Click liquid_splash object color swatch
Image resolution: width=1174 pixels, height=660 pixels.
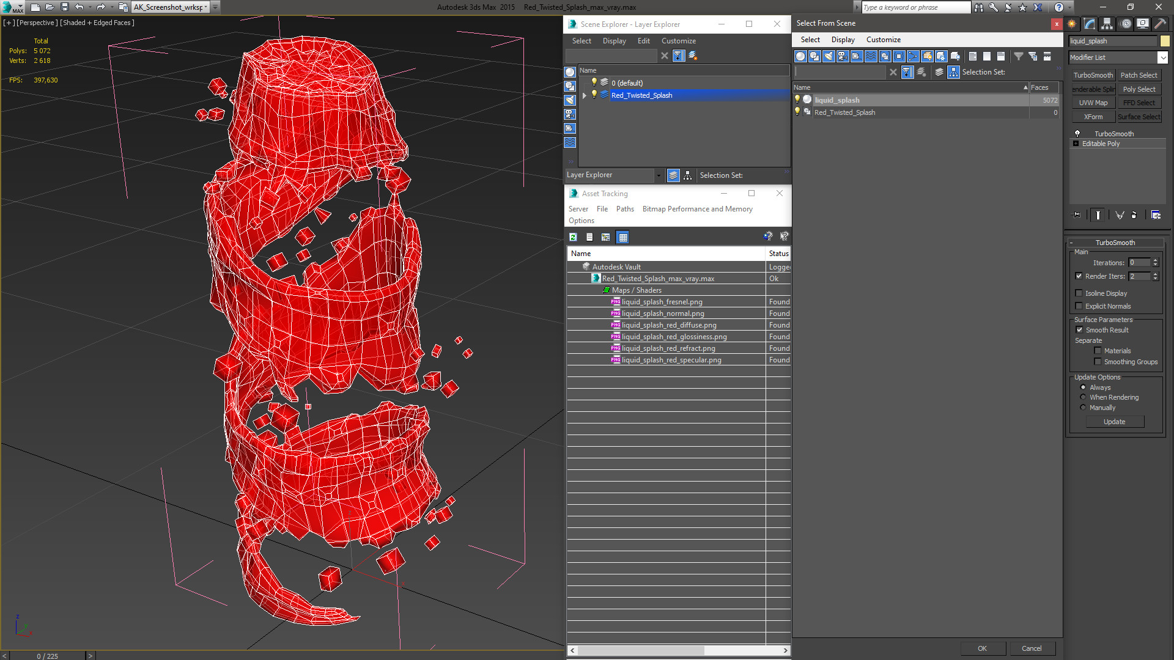[1165, 41]
